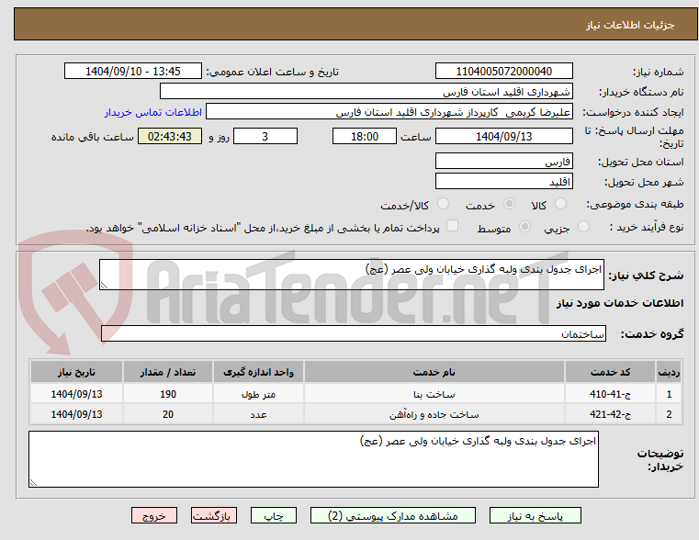This screenshot has width=699, height=540.
Task: Click the واحد اندازه گیری column header
Action: tap(258, 372)
